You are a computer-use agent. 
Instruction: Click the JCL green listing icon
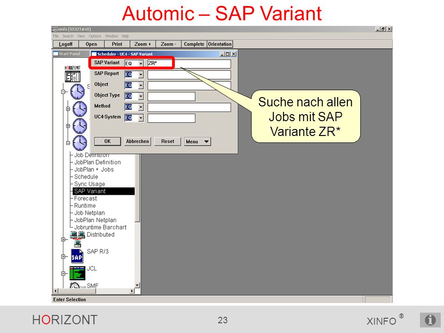[77, 273]
